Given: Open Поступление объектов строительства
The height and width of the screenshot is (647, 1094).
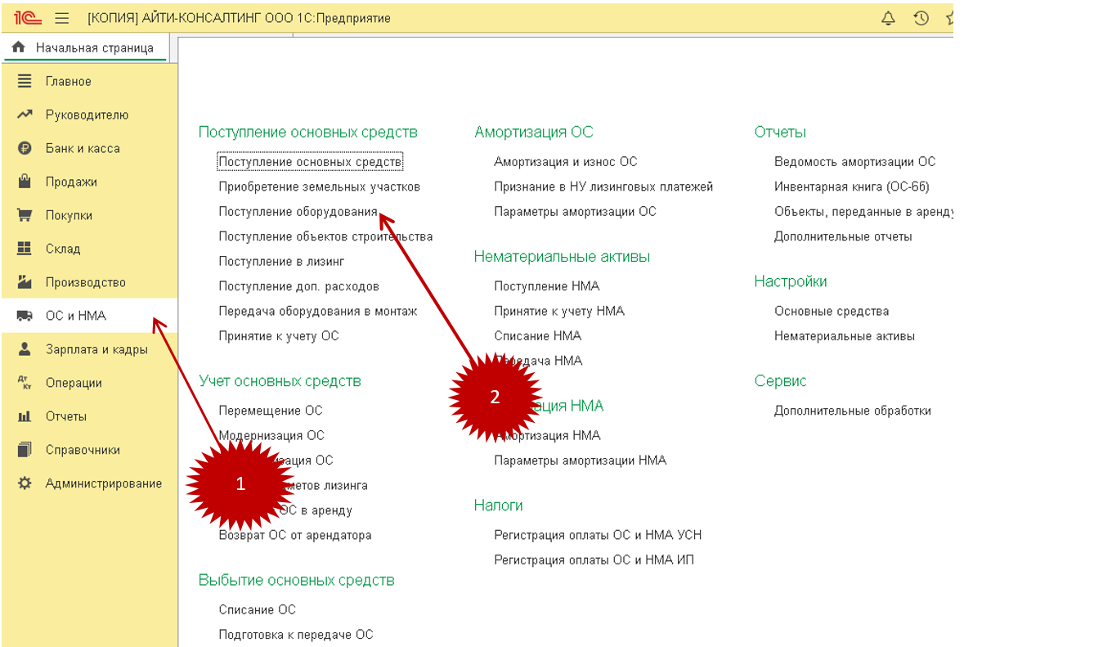Looking at the screenshot, I should 325,236.
